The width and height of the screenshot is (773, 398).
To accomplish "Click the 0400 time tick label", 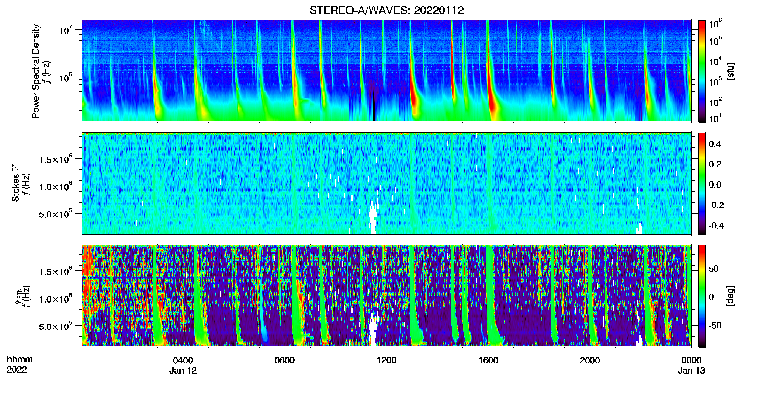I will coord(183,360).
